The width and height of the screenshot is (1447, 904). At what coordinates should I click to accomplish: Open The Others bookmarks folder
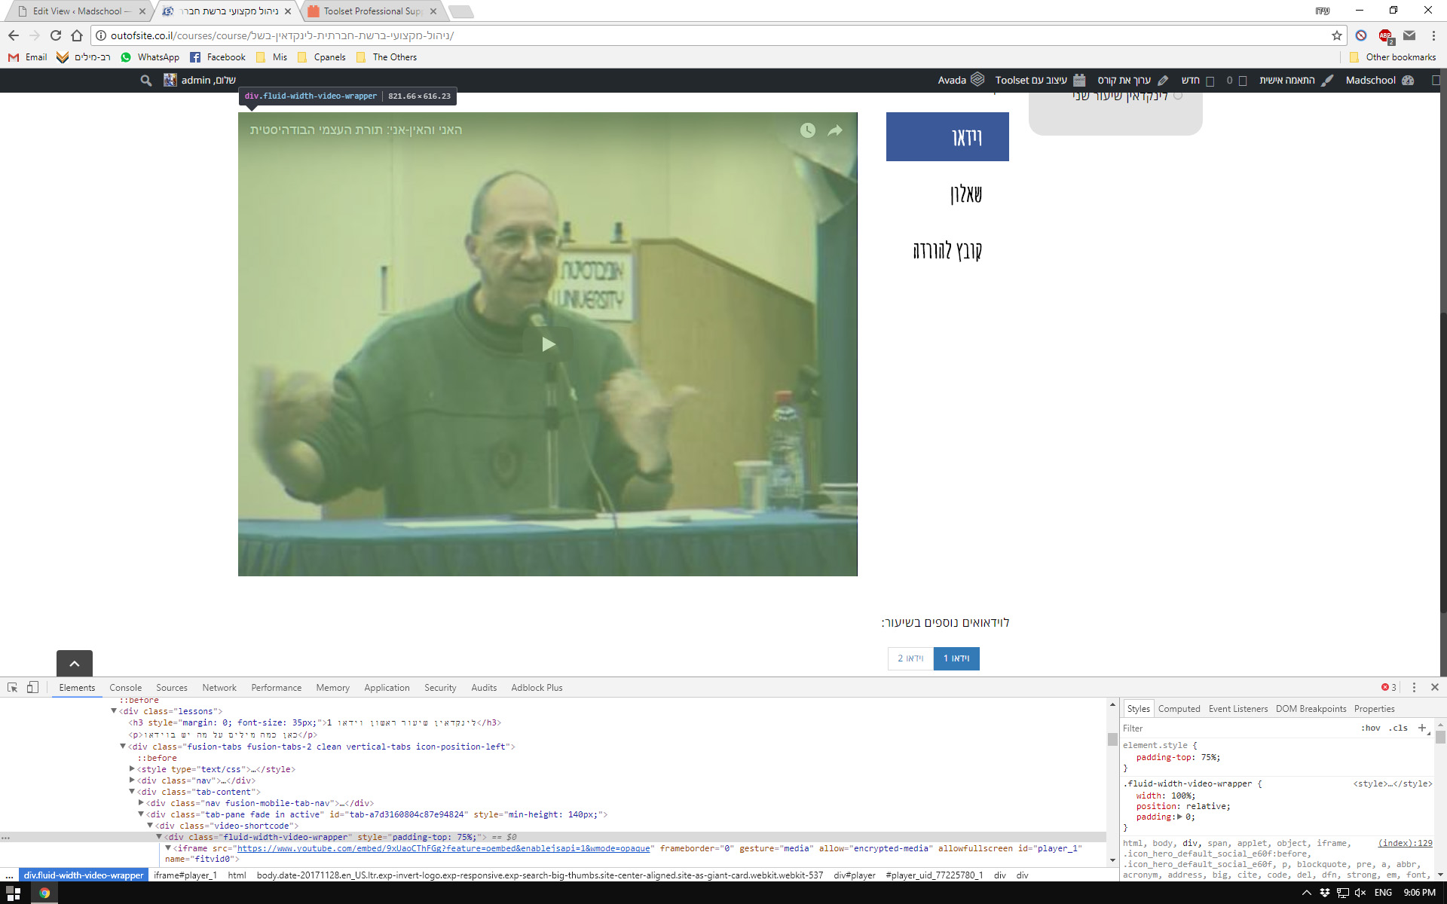click(387, 57)
